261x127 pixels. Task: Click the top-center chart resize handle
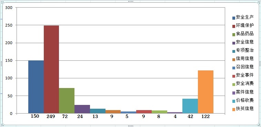(130, 1)
